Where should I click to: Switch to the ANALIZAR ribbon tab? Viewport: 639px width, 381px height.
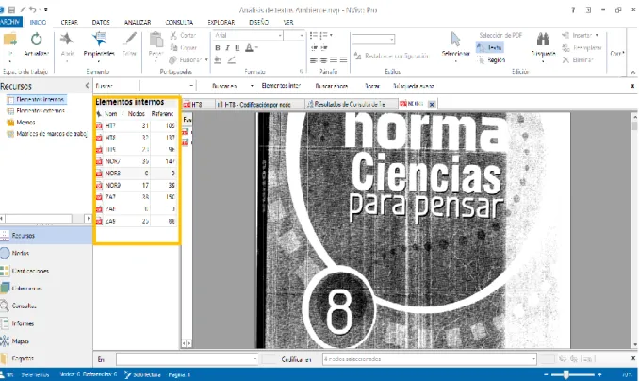tap(138, 23)
